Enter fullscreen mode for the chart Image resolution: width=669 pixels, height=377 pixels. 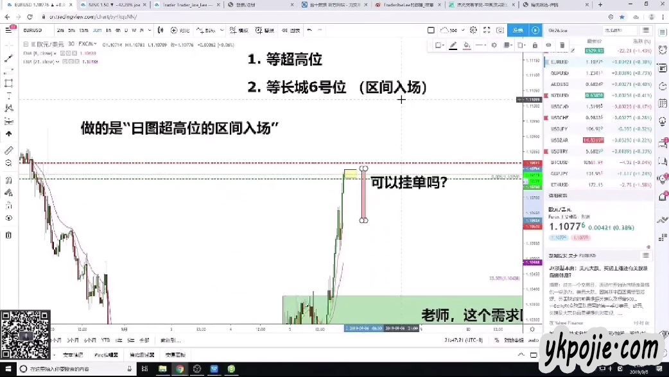click(486, 30)
